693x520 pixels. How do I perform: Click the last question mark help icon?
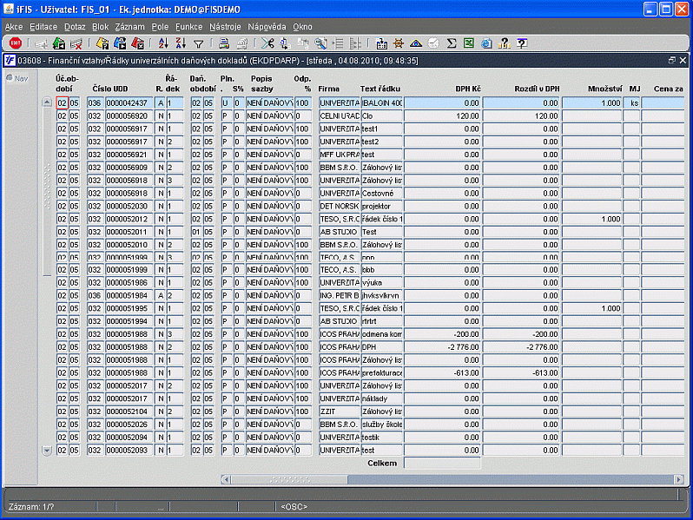[522, 43]
